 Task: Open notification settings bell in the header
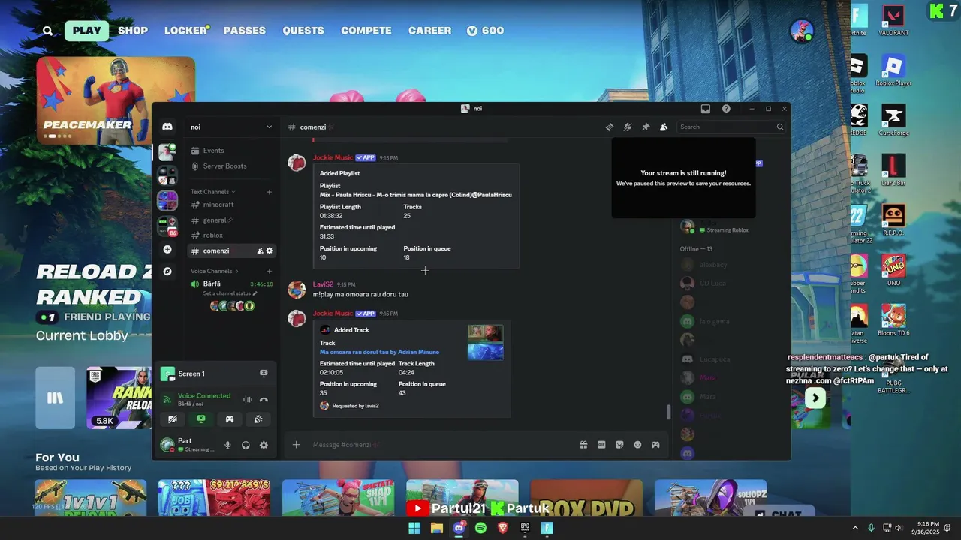click(628, 127)
